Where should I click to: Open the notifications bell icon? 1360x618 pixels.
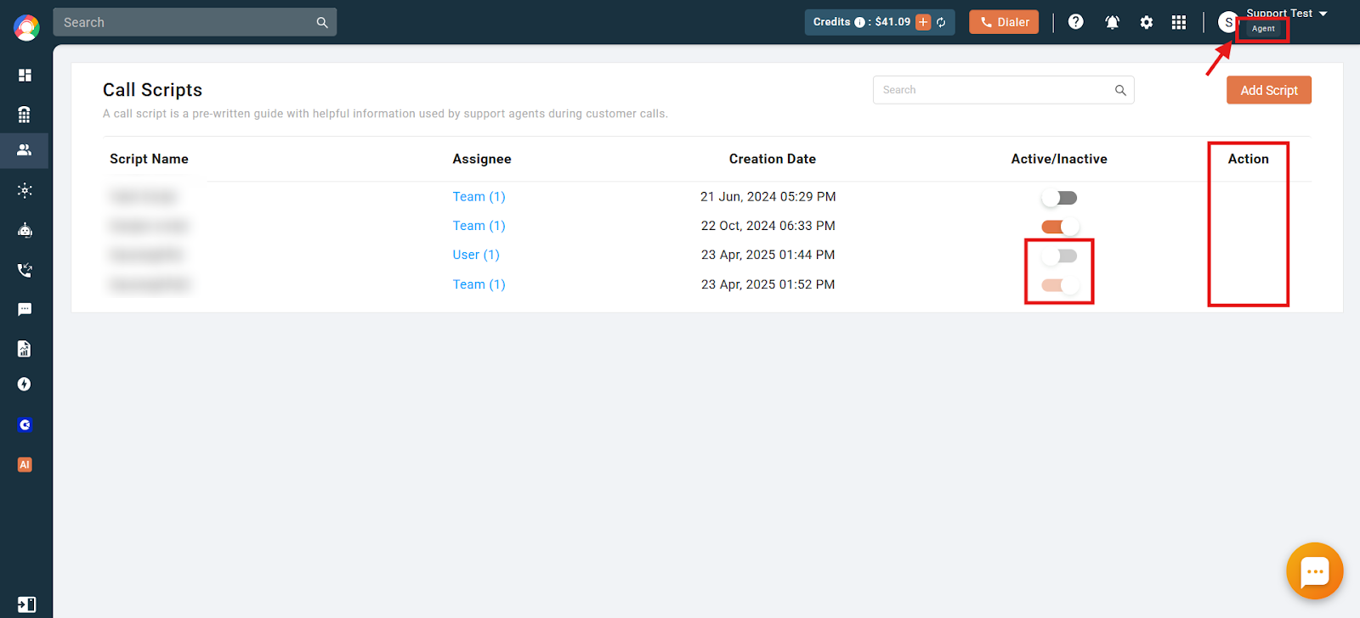[x=1112, y=22]
